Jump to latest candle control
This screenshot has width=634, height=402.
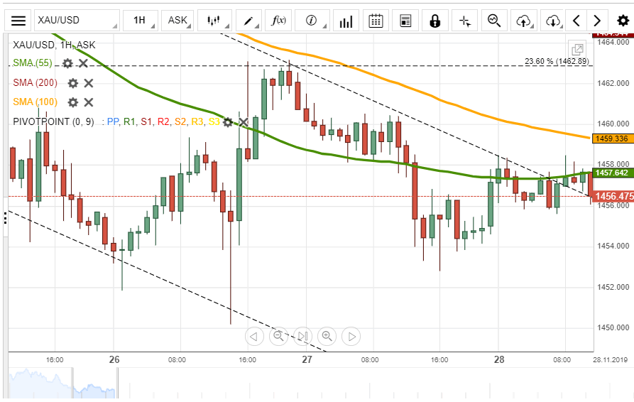pyautogui.click(x=303, y=337)
